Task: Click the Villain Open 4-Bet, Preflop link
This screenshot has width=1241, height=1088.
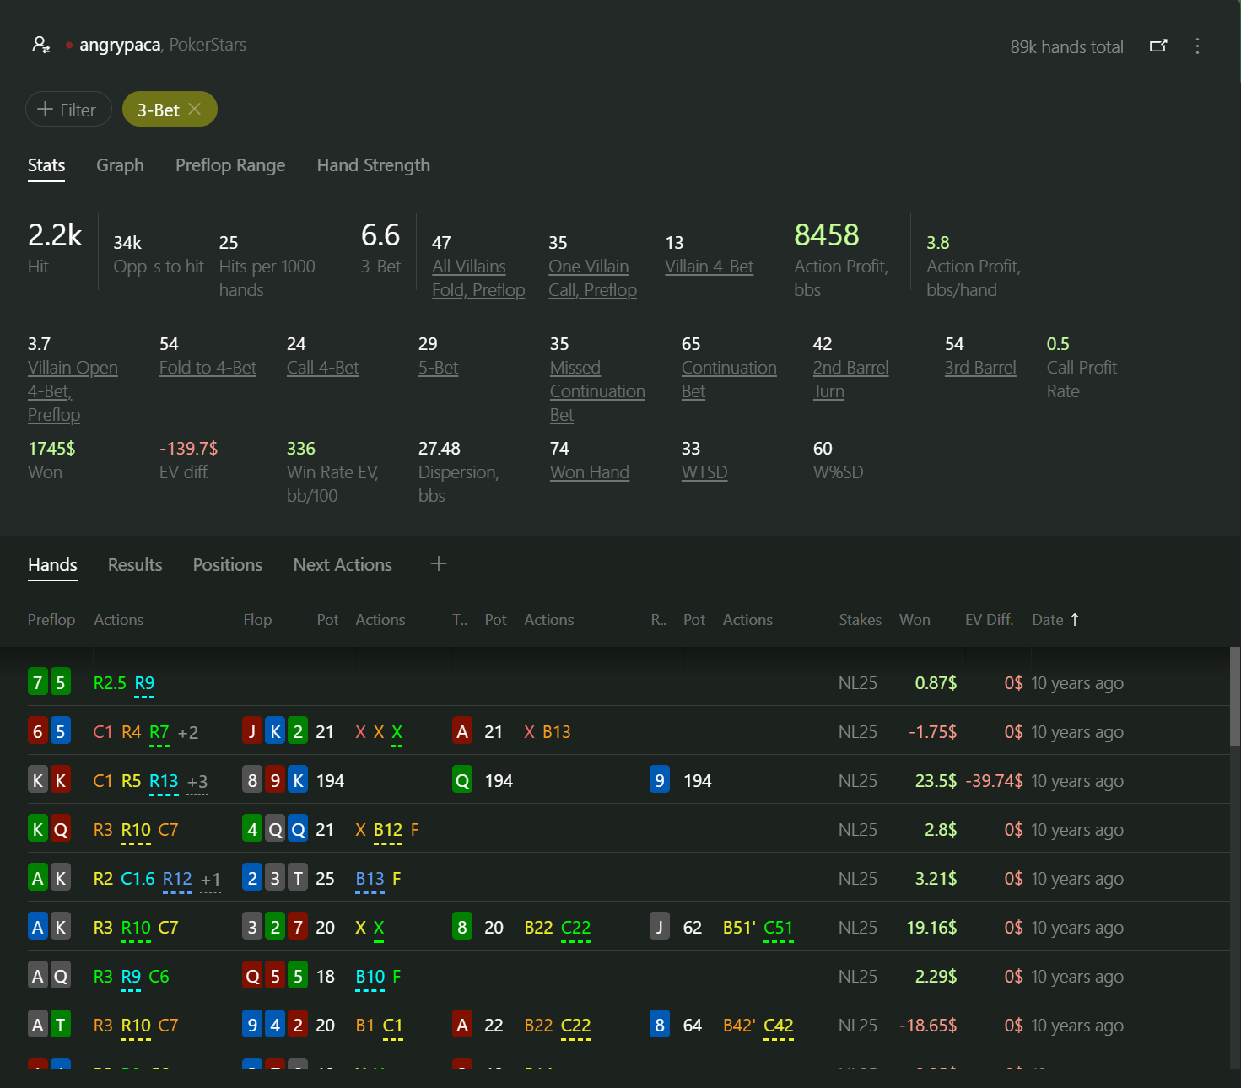Action: (73, 391)
